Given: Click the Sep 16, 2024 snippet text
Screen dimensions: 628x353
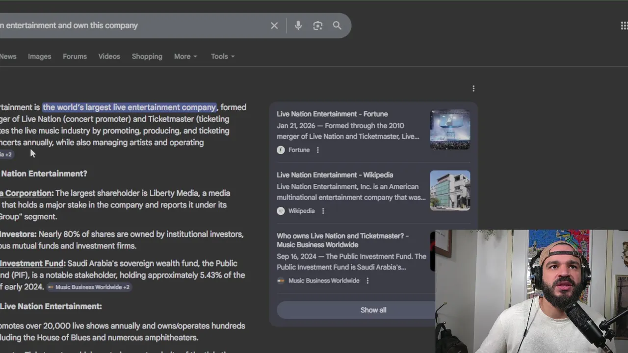Looking at the screenshot, I should pos(351,262).
